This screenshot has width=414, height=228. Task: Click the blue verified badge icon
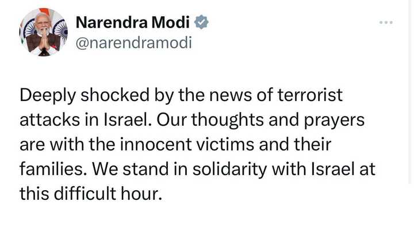(x=201, y=22)
